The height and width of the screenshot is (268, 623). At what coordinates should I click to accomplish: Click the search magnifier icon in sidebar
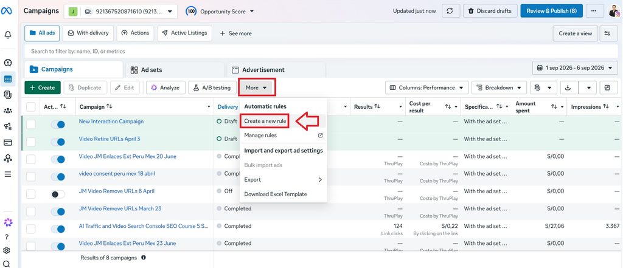click(6, 264)
